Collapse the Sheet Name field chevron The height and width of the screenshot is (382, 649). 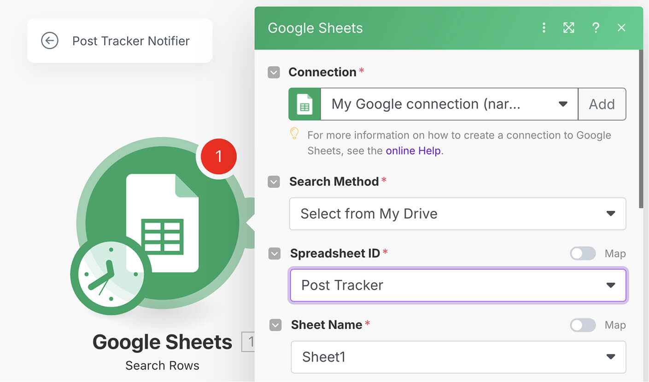(x=275, y=325)
